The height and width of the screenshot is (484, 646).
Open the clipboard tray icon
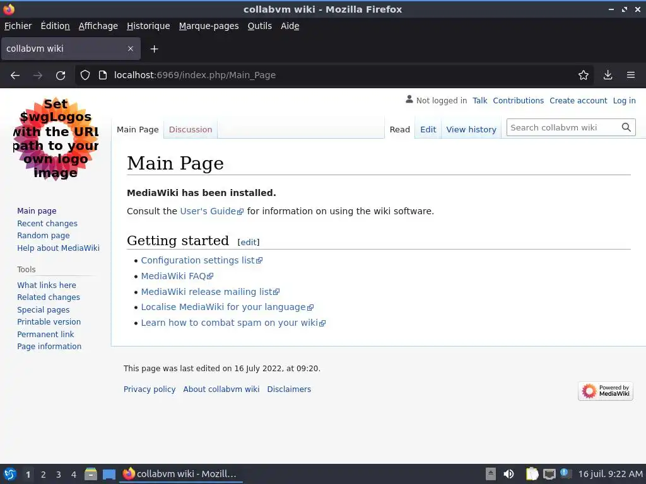[532, 474]
